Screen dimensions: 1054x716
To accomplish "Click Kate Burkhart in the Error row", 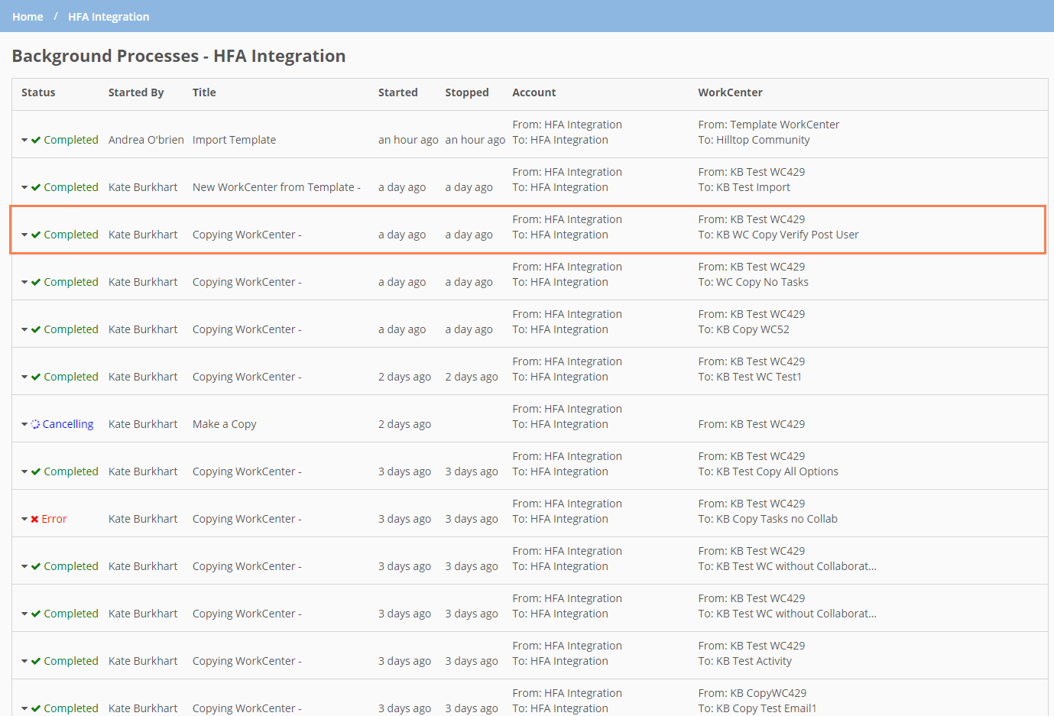I will pyautogui.click(x=143, y=519).
